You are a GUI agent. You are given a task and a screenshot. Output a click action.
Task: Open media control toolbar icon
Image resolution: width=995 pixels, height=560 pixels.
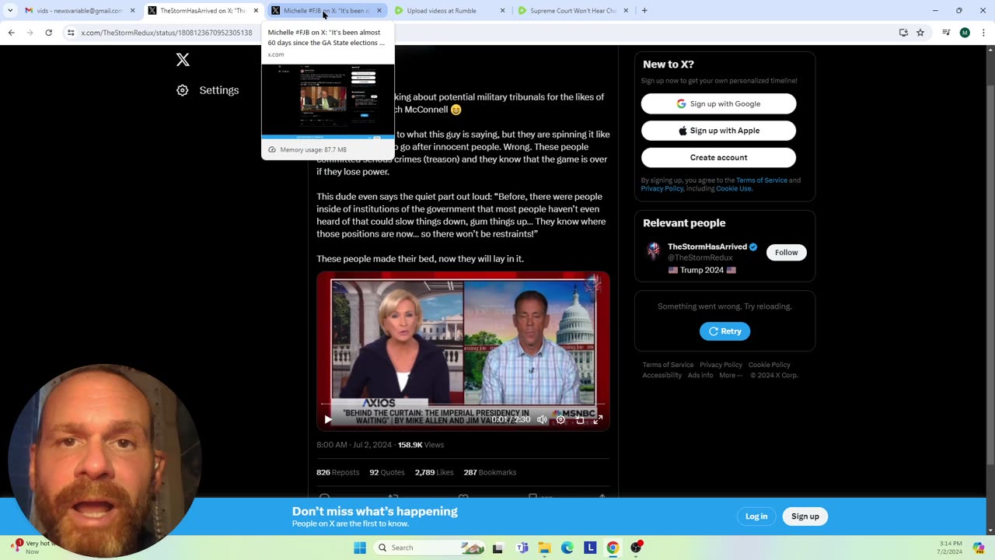click(x=946, y=33)
